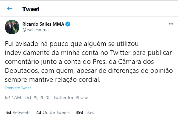Click the tweet line starting 'Fui avisado'
Viewport: 178px width, 120px height.
click(72, 44)
